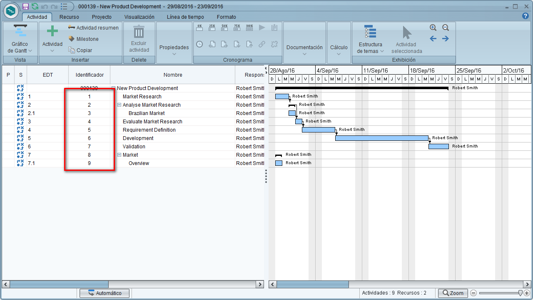533x300 pixels.
Task: Expand the Cálculo dropdown
Action: (339, 54)
